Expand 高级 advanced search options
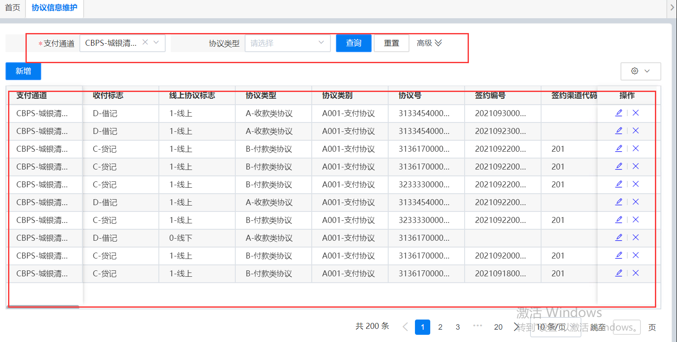 (429, 43)
